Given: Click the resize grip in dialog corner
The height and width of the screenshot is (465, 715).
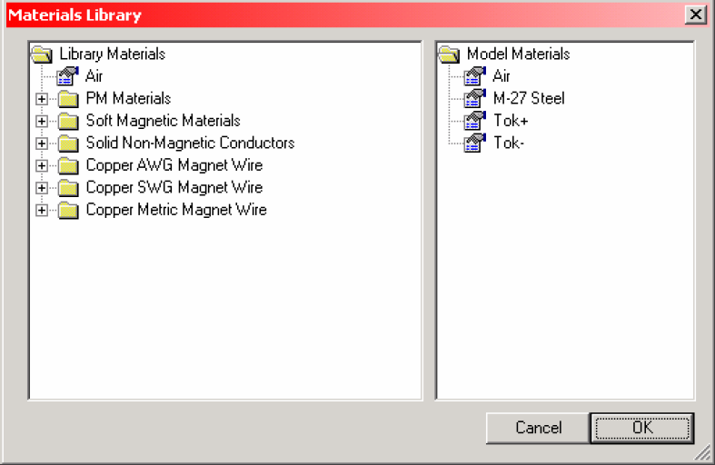Looking at the screenshot, I should click(703, 453).
